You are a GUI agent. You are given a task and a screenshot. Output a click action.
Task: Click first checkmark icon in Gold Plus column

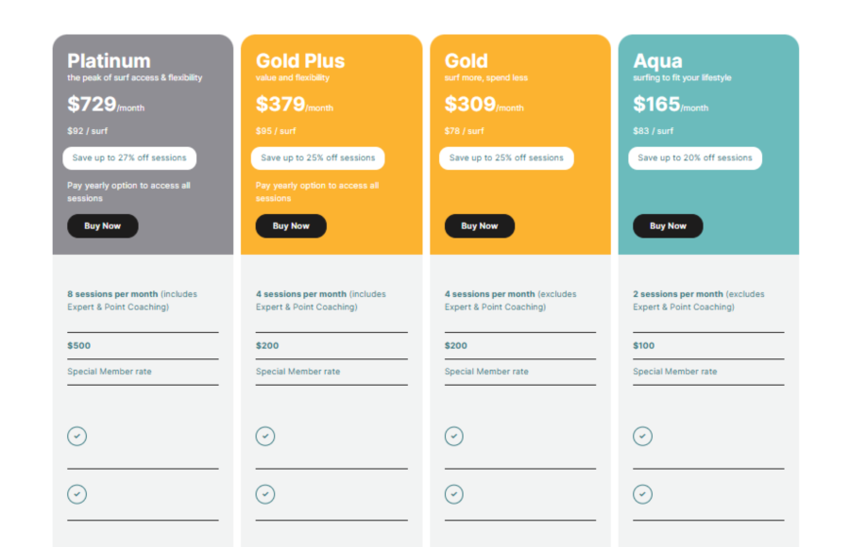265,436
